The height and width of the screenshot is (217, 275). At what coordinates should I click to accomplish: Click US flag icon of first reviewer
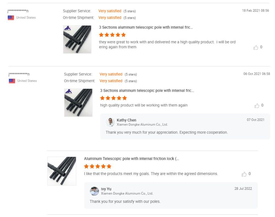coord(11,18)
